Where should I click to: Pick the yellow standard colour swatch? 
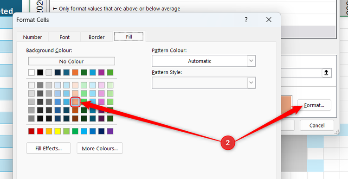[x=58, y=131]
